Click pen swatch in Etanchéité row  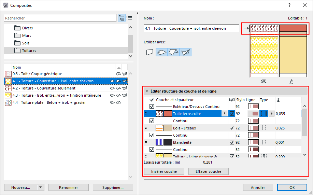[253, 142]
